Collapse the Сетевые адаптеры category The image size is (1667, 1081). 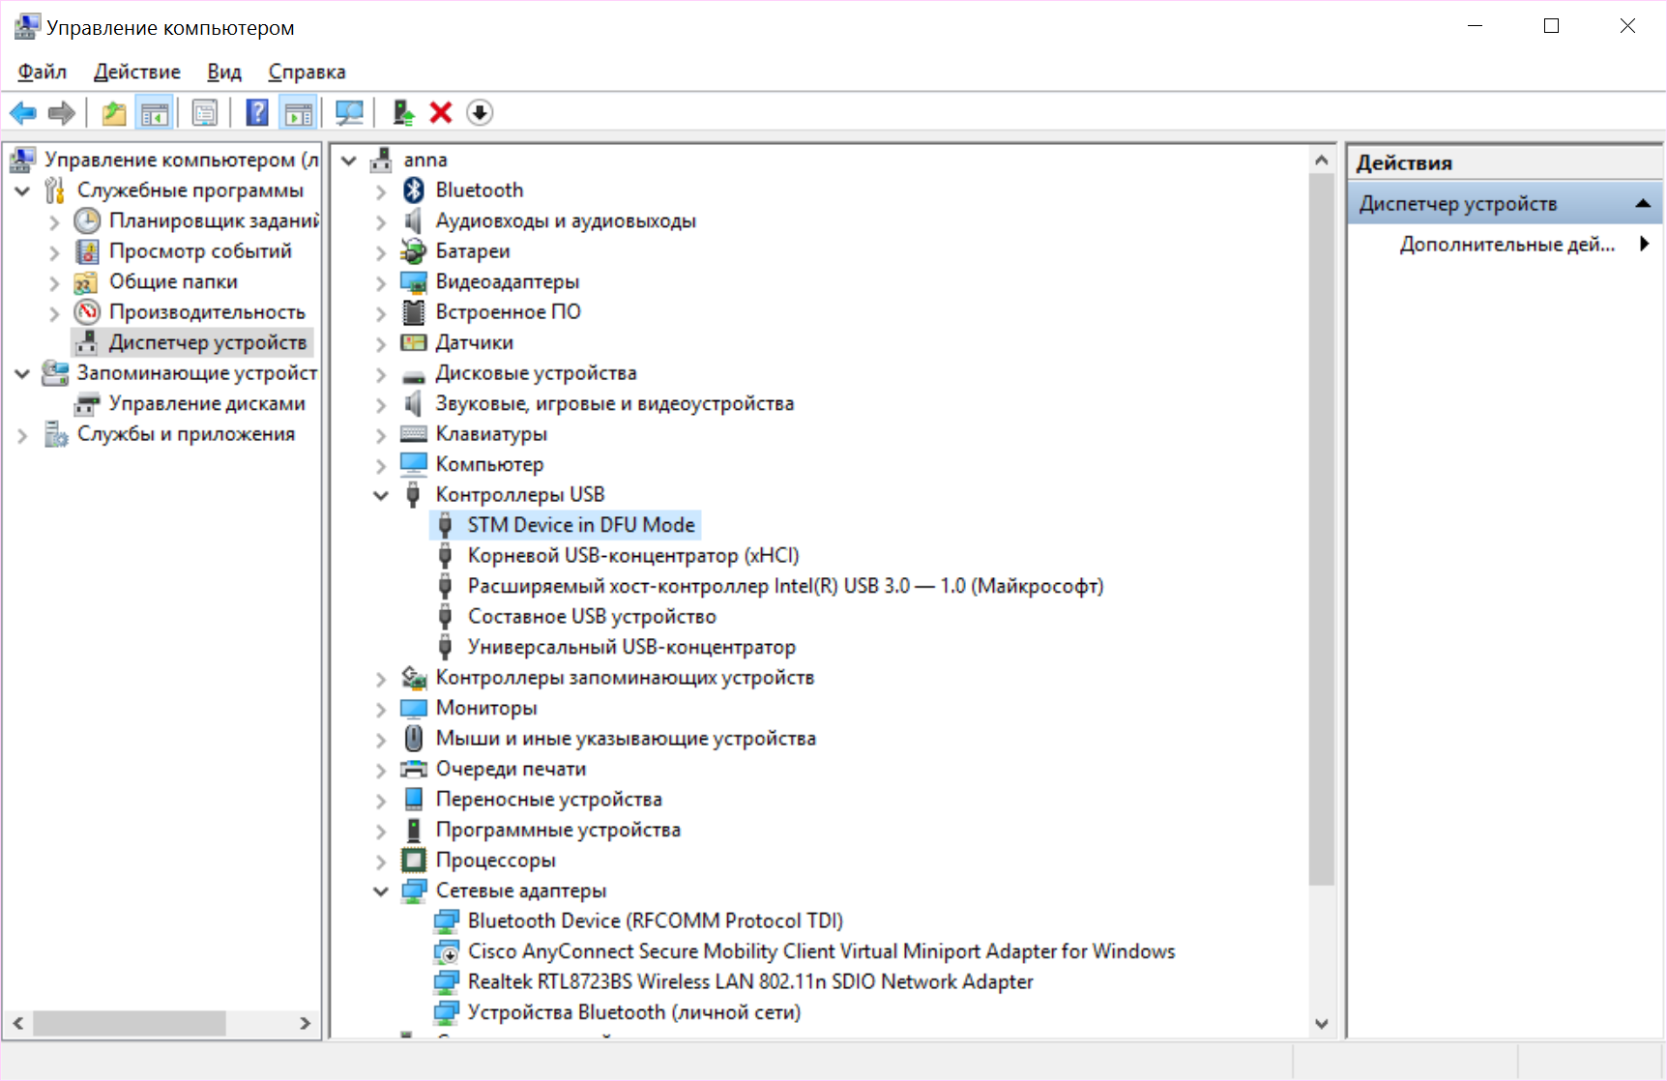click(381, 891)
